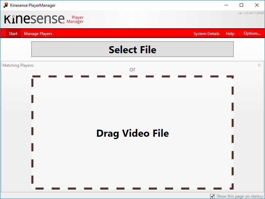
Task: Close the Kinesense PlayerManager window
Action: (257, 5)
